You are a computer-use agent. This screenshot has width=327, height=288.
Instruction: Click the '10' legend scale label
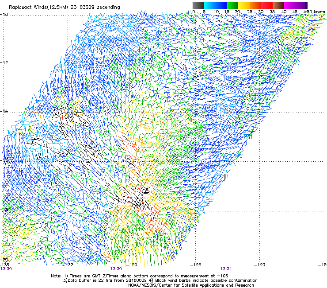216,12
